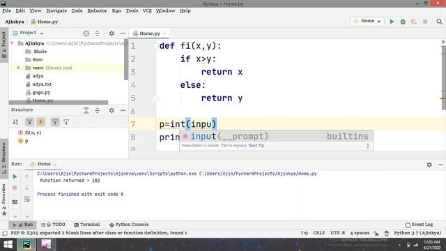Open Search Everywhere magnifier icon
Viewport: 446px width, 251px height.
click(439, 22)
